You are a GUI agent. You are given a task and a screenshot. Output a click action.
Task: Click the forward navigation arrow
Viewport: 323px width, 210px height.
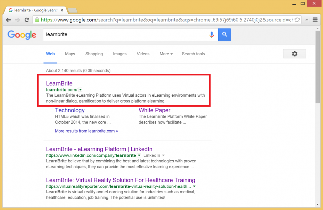pos(17,20)
